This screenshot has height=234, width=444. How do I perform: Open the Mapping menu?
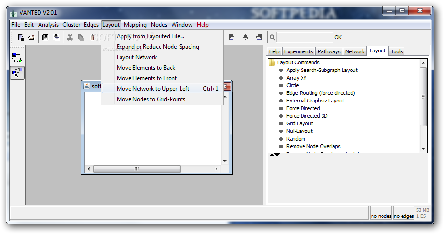[135, 25]
